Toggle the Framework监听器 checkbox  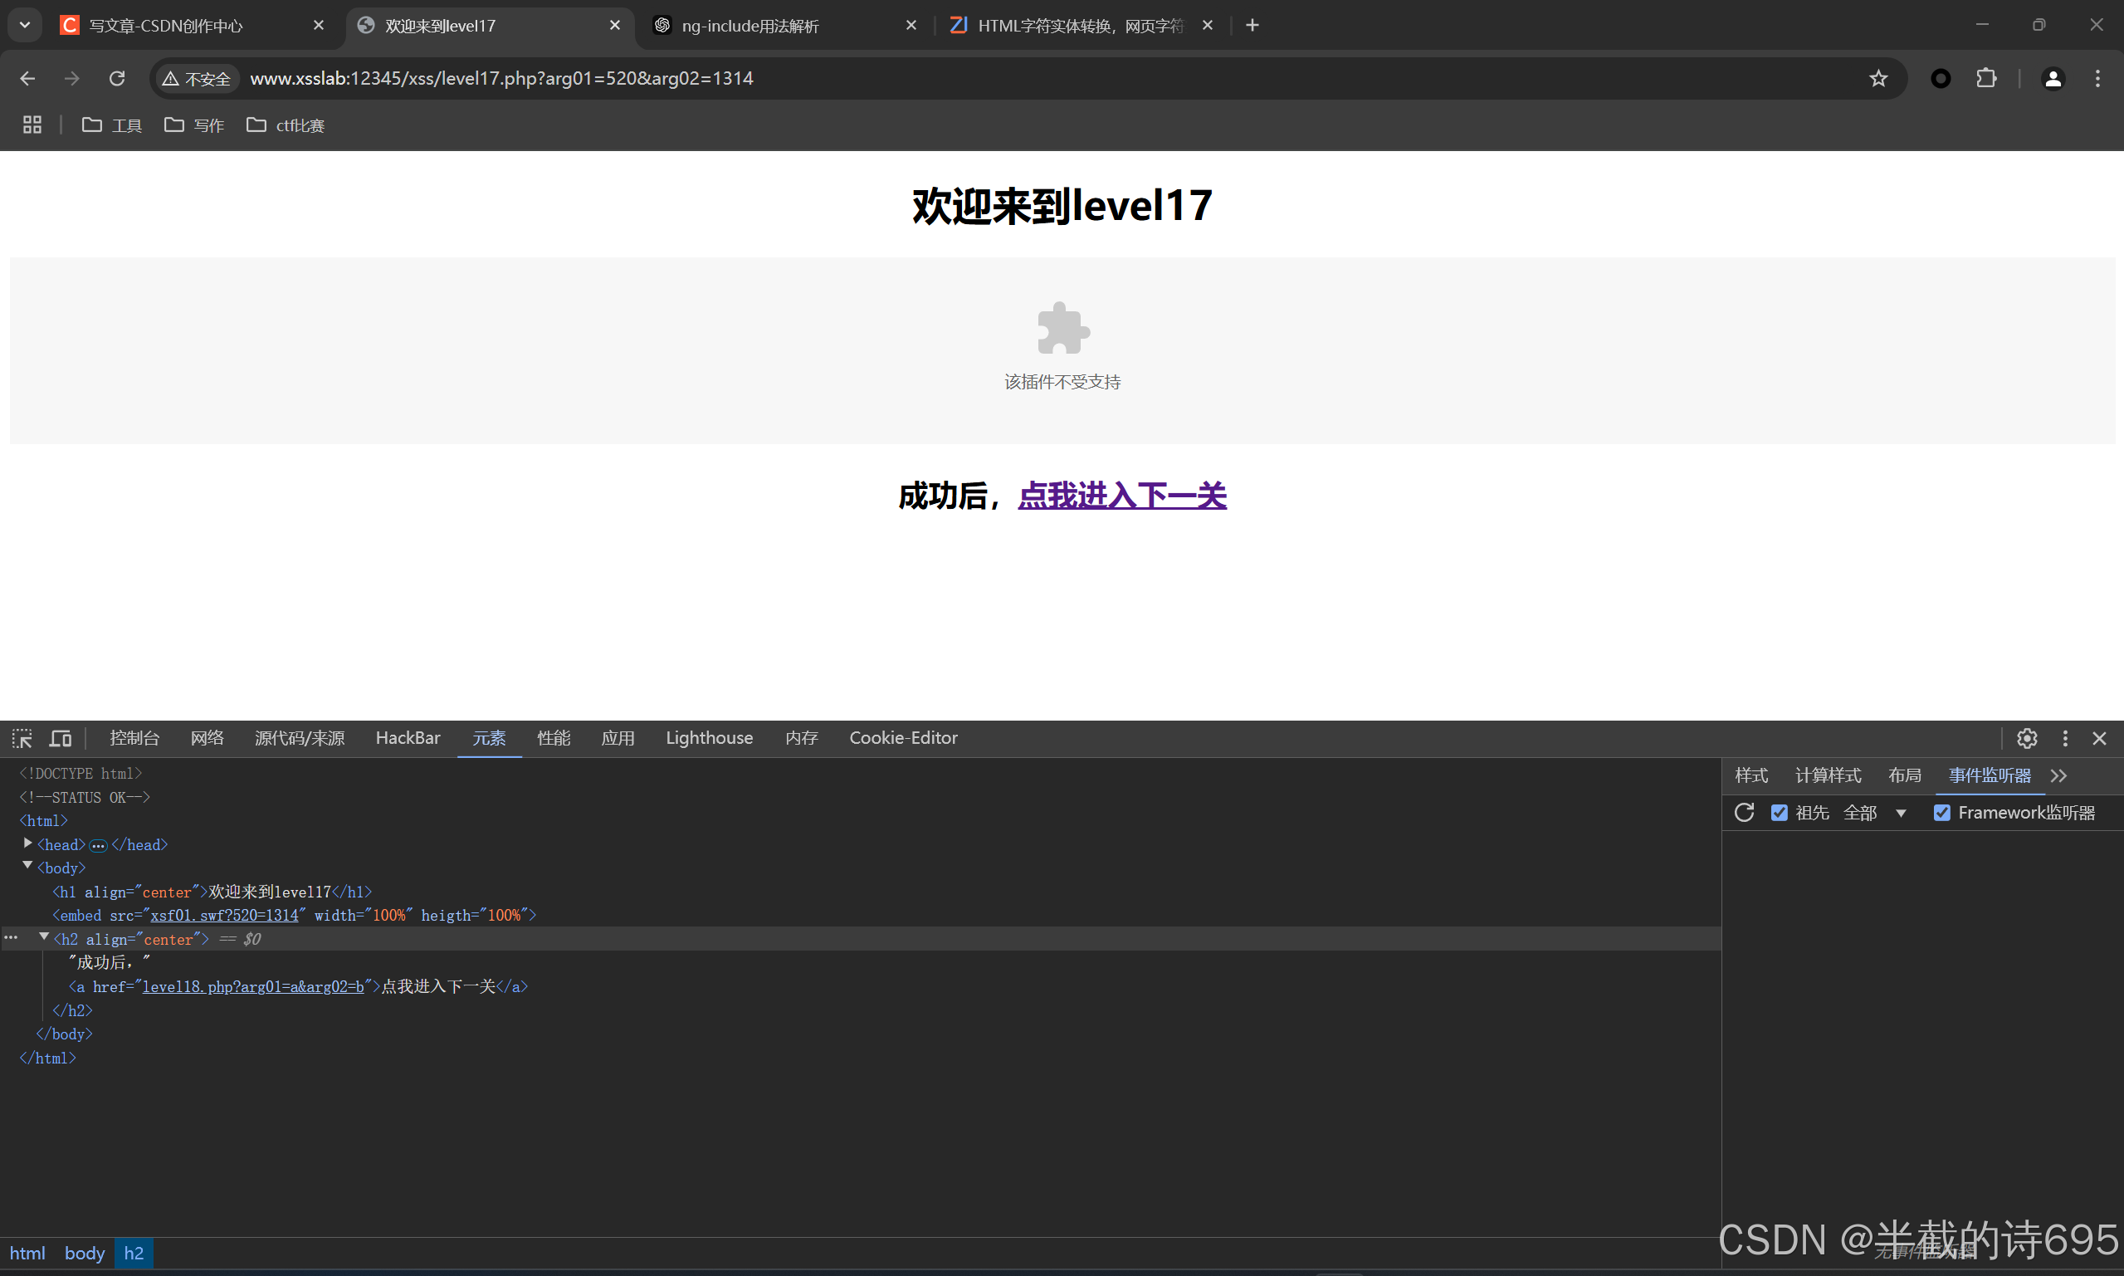click(x=1941, y=813)
